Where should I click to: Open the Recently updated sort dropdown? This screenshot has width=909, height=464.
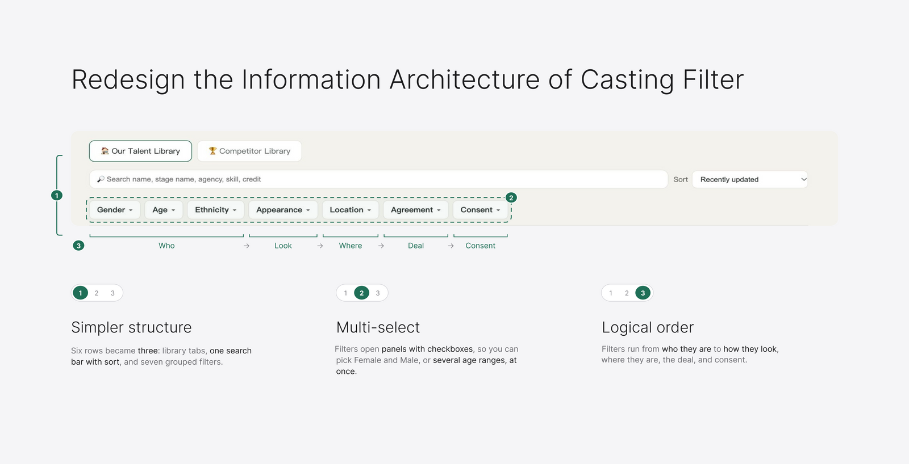(x=750, y=179)
